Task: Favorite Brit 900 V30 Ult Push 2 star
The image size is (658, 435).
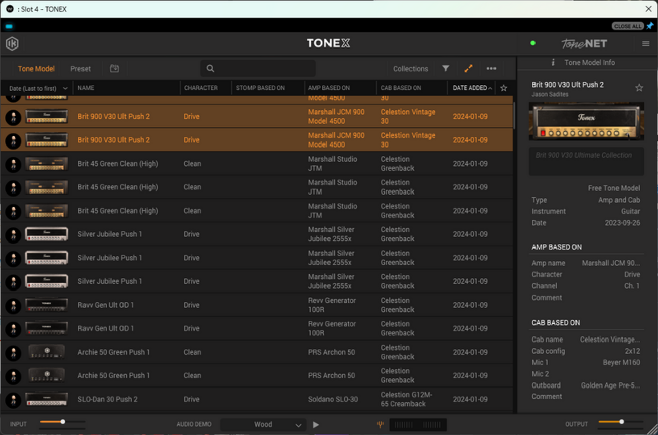Action: (x=639, y=88)
